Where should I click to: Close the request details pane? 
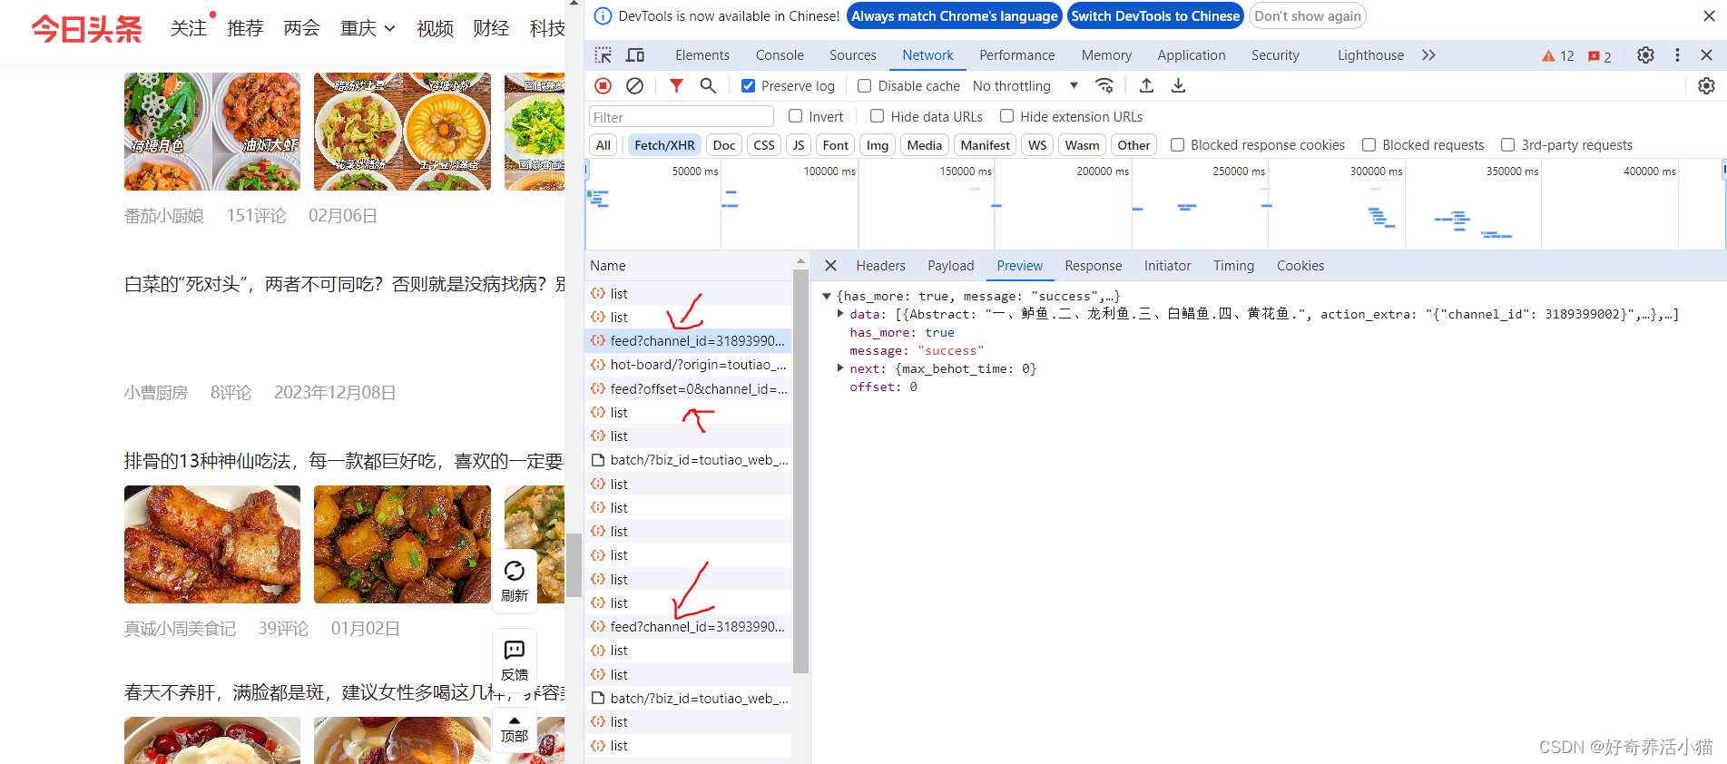pyautogui.click(x=830, y=266)
